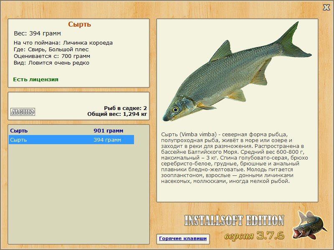Click the Общий вес total label
334x250 pixels.
click(x=117, y=114)
